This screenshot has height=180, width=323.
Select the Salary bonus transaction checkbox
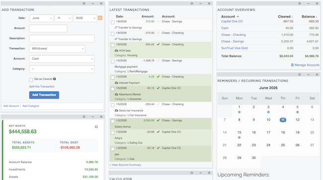coord(113,121)
